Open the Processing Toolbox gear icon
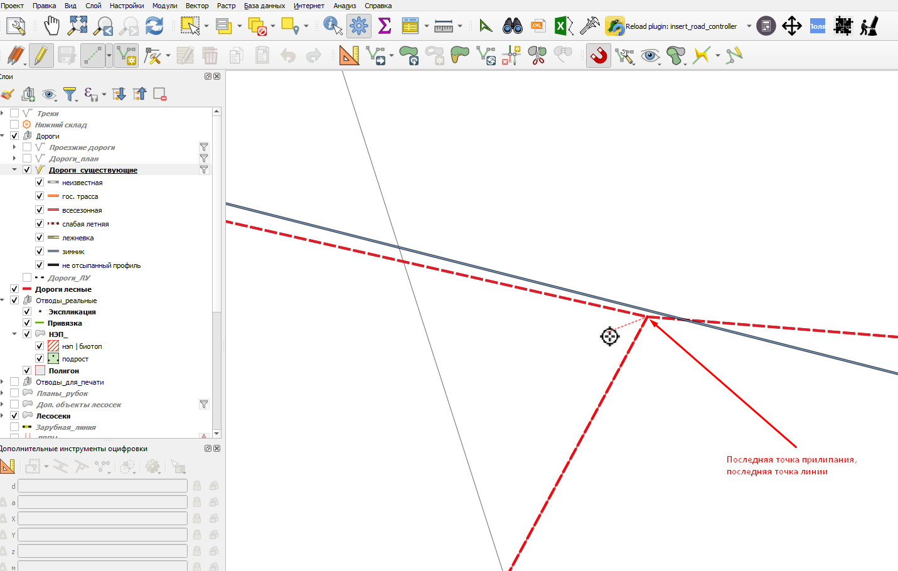Viewport: 898px width, 571px height. pyautogui.click(x=359, y=26)
